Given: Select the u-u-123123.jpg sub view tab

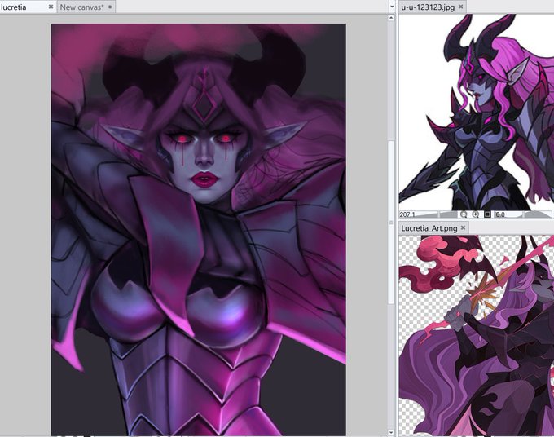Looking at the screenshot, I should (433, 7).
